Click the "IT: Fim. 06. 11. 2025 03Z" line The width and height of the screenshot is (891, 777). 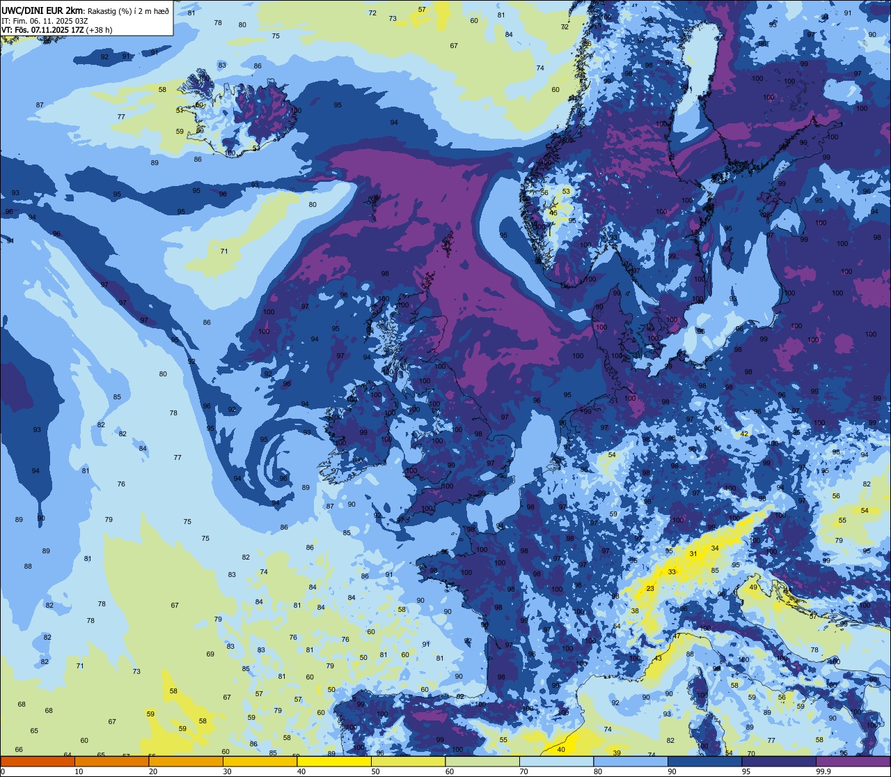coord(44,21)
